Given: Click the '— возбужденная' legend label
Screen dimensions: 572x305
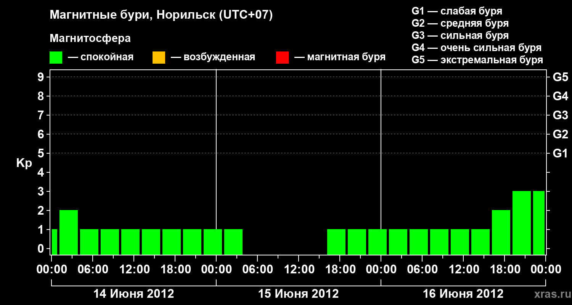Looking at the screenshot, I should [213, 58].
